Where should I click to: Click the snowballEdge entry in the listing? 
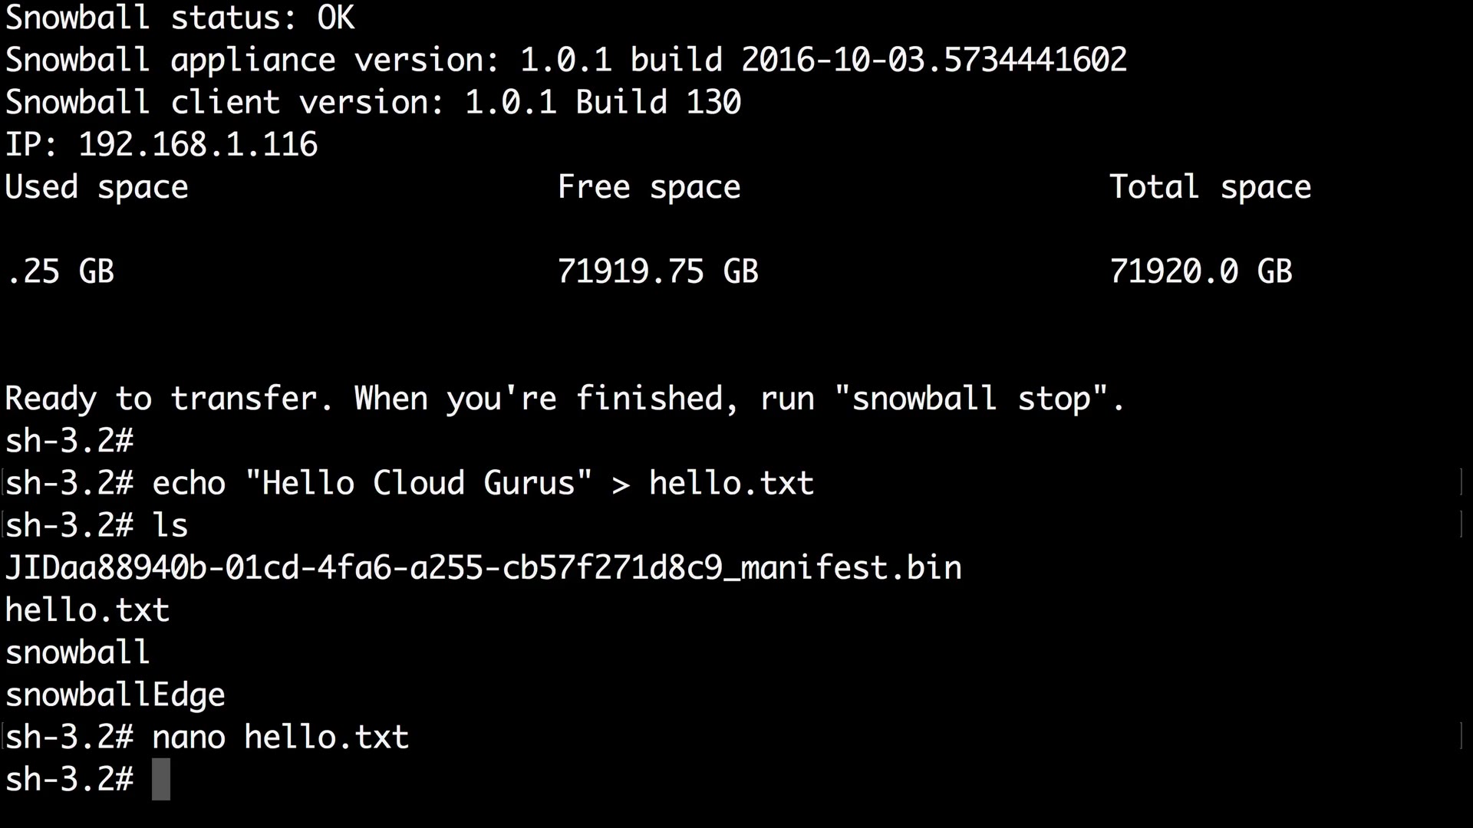pos(115,695)
